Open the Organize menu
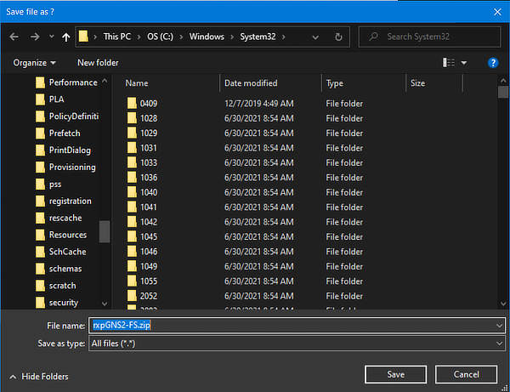 (x=34, y=62)
